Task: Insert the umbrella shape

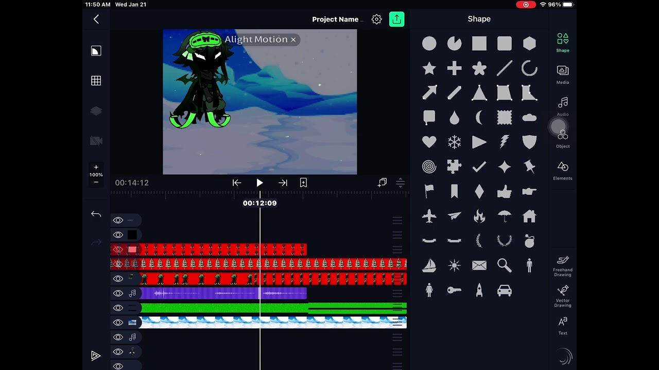Action: point(505,216)
